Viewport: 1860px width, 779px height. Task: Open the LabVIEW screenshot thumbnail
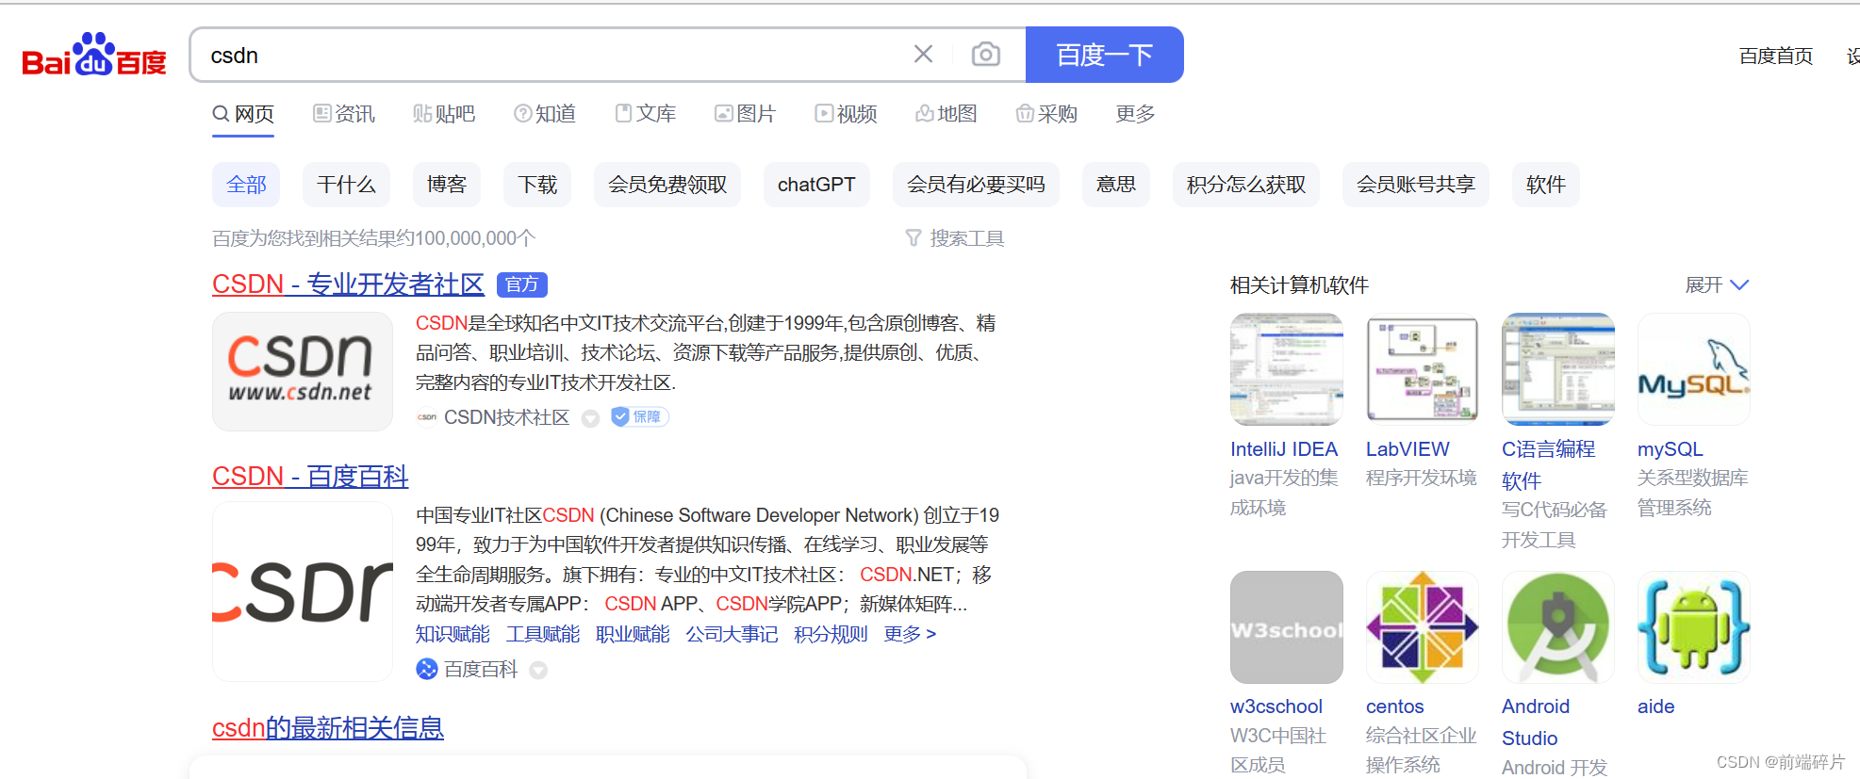[1423, 369]
